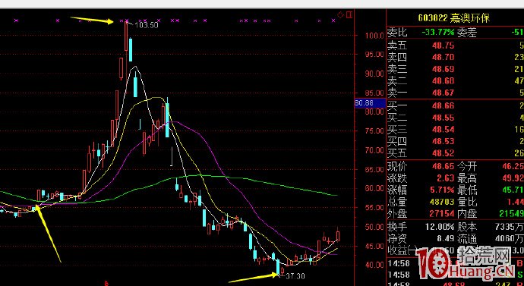524x286 pixels.
Task: Click the latest red candlestick near 50.00
Action: (x=338, y=234)
